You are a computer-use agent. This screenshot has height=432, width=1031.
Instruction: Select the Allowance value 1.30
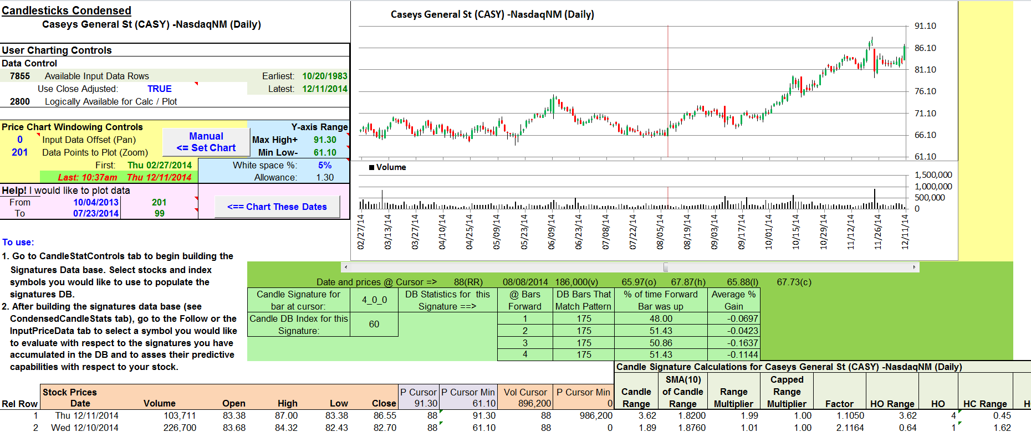point(325,177)
